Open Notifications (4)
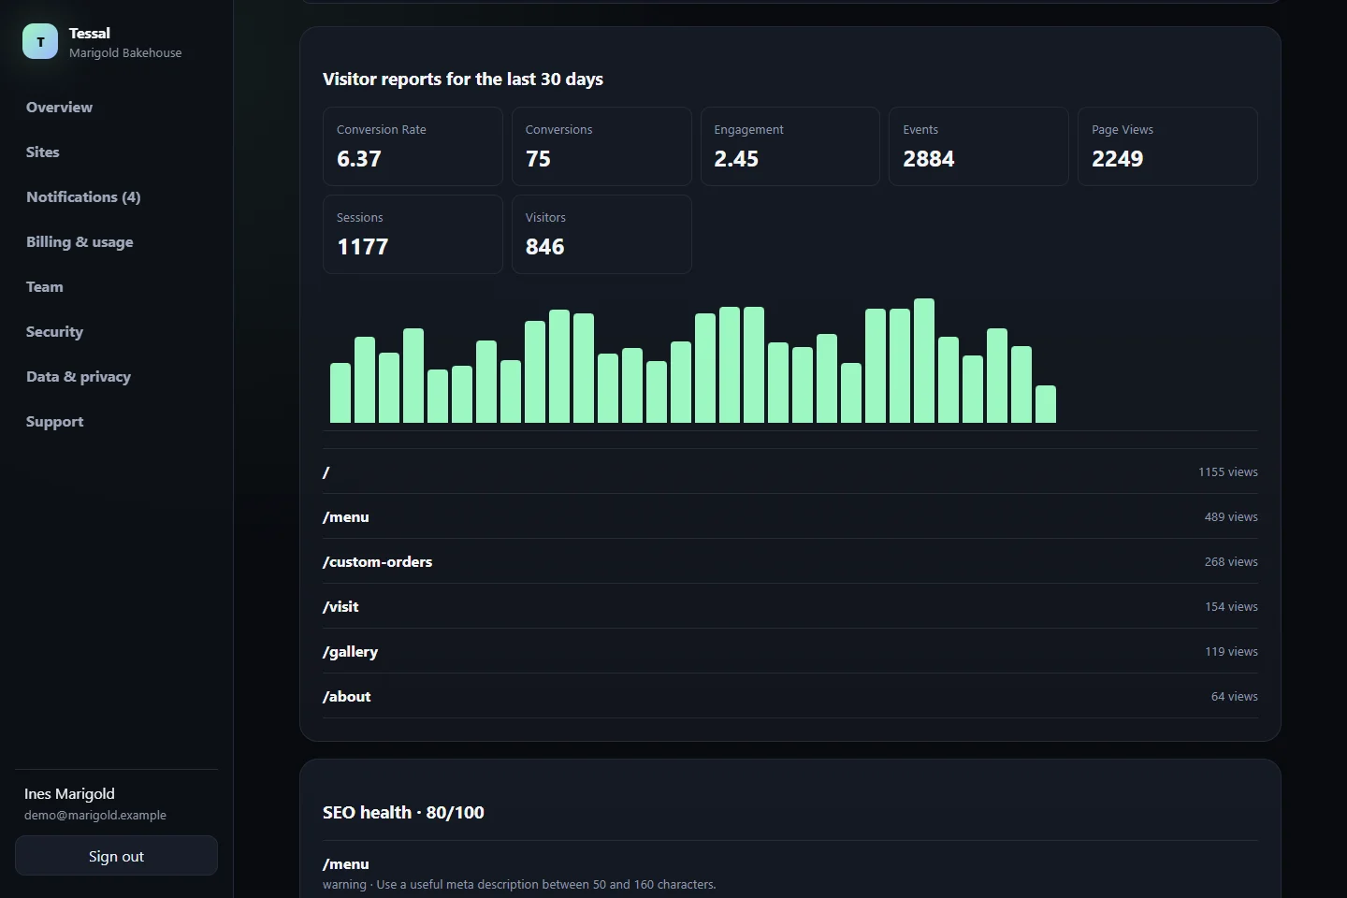Image resolution: width=1347 pixels, height=898 pixels. tap(83, 197)
